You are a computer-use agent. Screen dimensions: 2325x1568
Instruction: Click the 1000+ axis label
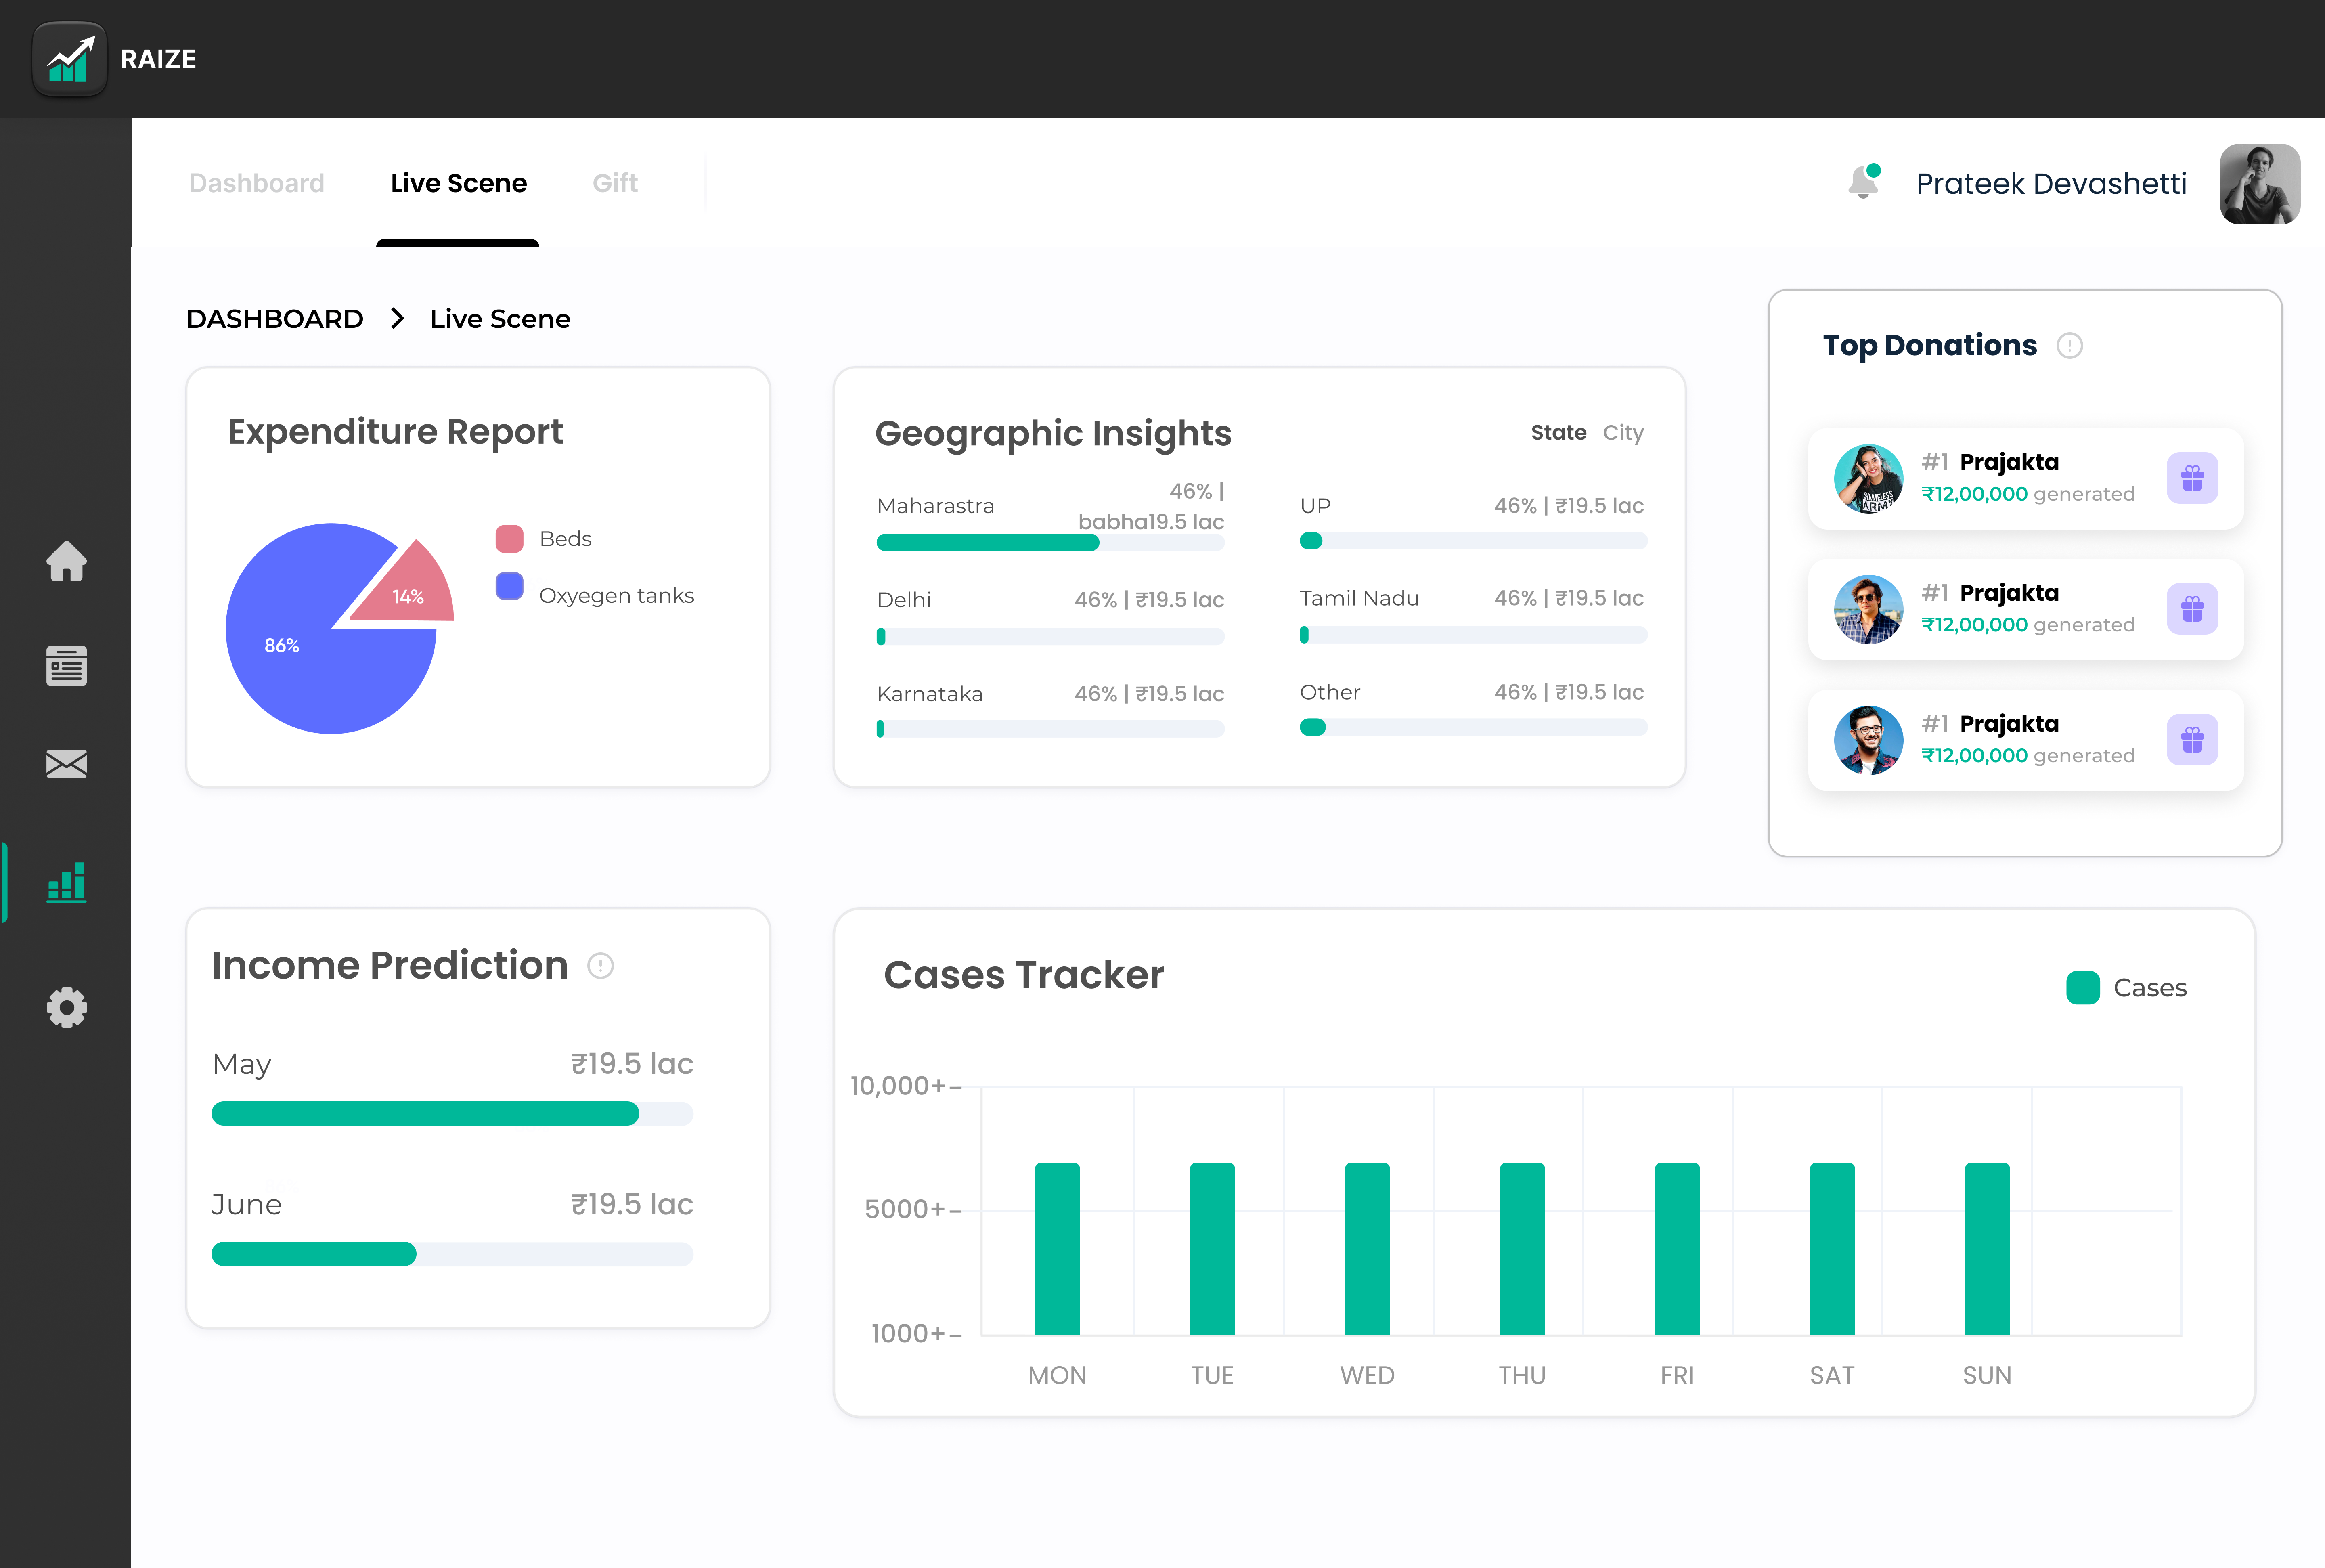point(908,1334)
